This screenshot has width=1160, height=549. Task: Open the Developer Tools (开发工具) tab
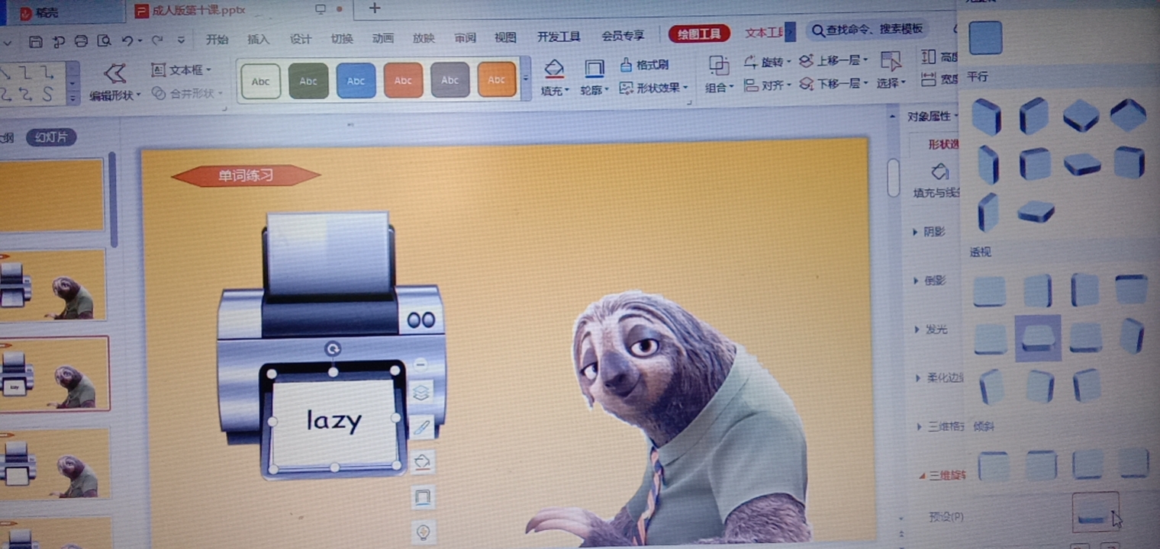559,37
